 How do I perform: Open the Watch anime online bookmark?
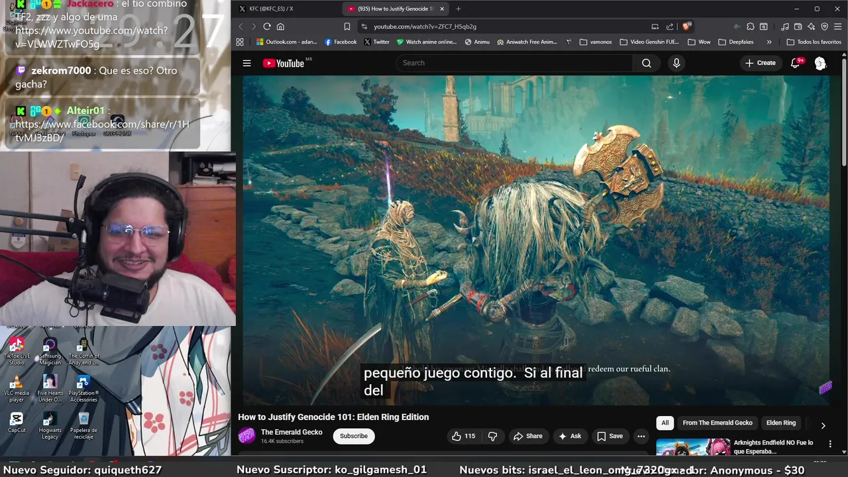(x=427, y=42)
